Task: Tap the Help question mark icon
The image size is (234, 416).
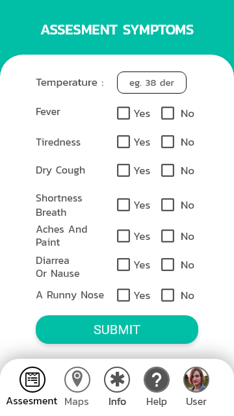Action: (x=157, y=380)
